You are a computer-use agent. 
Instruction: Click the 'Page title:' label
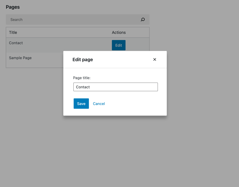(82, 78)
